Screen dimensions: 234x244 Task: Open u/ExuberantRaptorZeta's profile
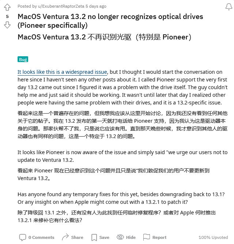point(61,6)
